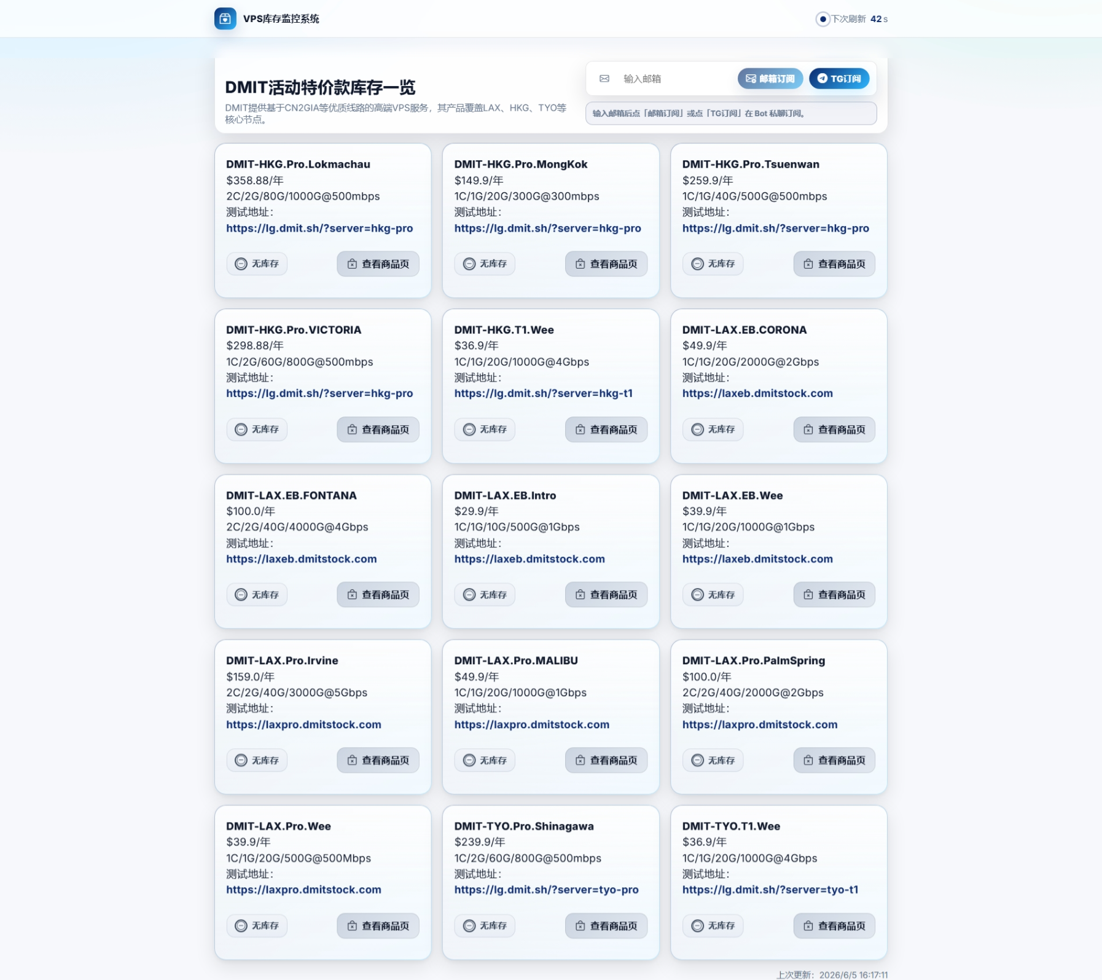Open test link for DMIT-HKG.Pro.MongKok

[547, 229]
